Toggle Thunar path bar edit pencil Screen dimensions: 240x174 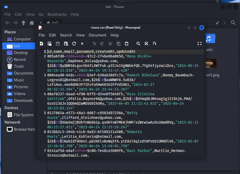217,23
